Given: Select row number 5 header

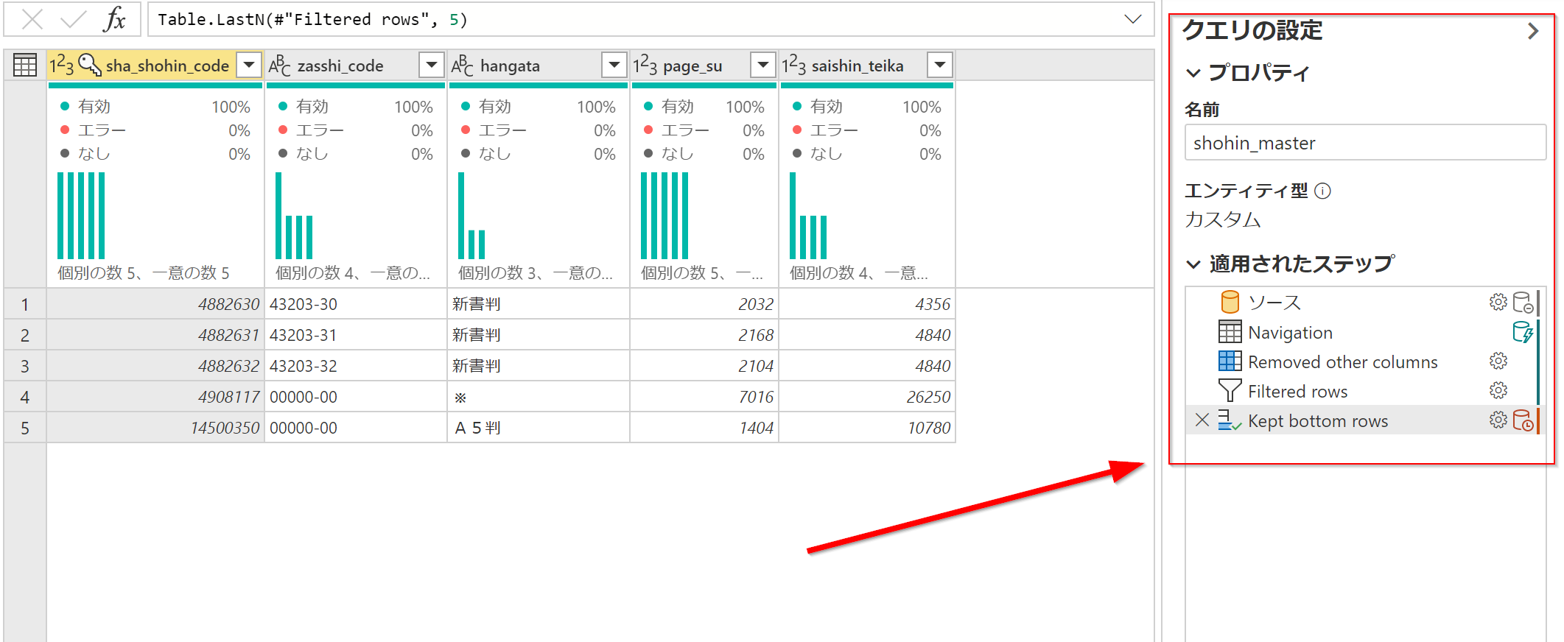Looking at the screenshot, I should 25,428.
